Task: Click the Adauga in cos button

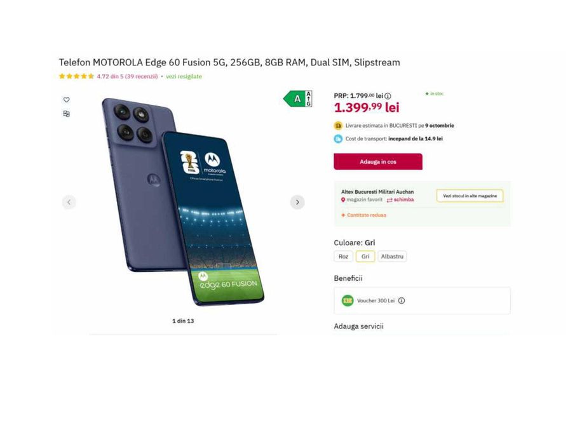Action: click(x=378, y=161)
